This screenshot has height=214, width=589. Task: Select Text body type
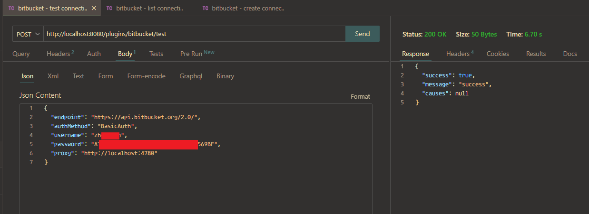79,76
